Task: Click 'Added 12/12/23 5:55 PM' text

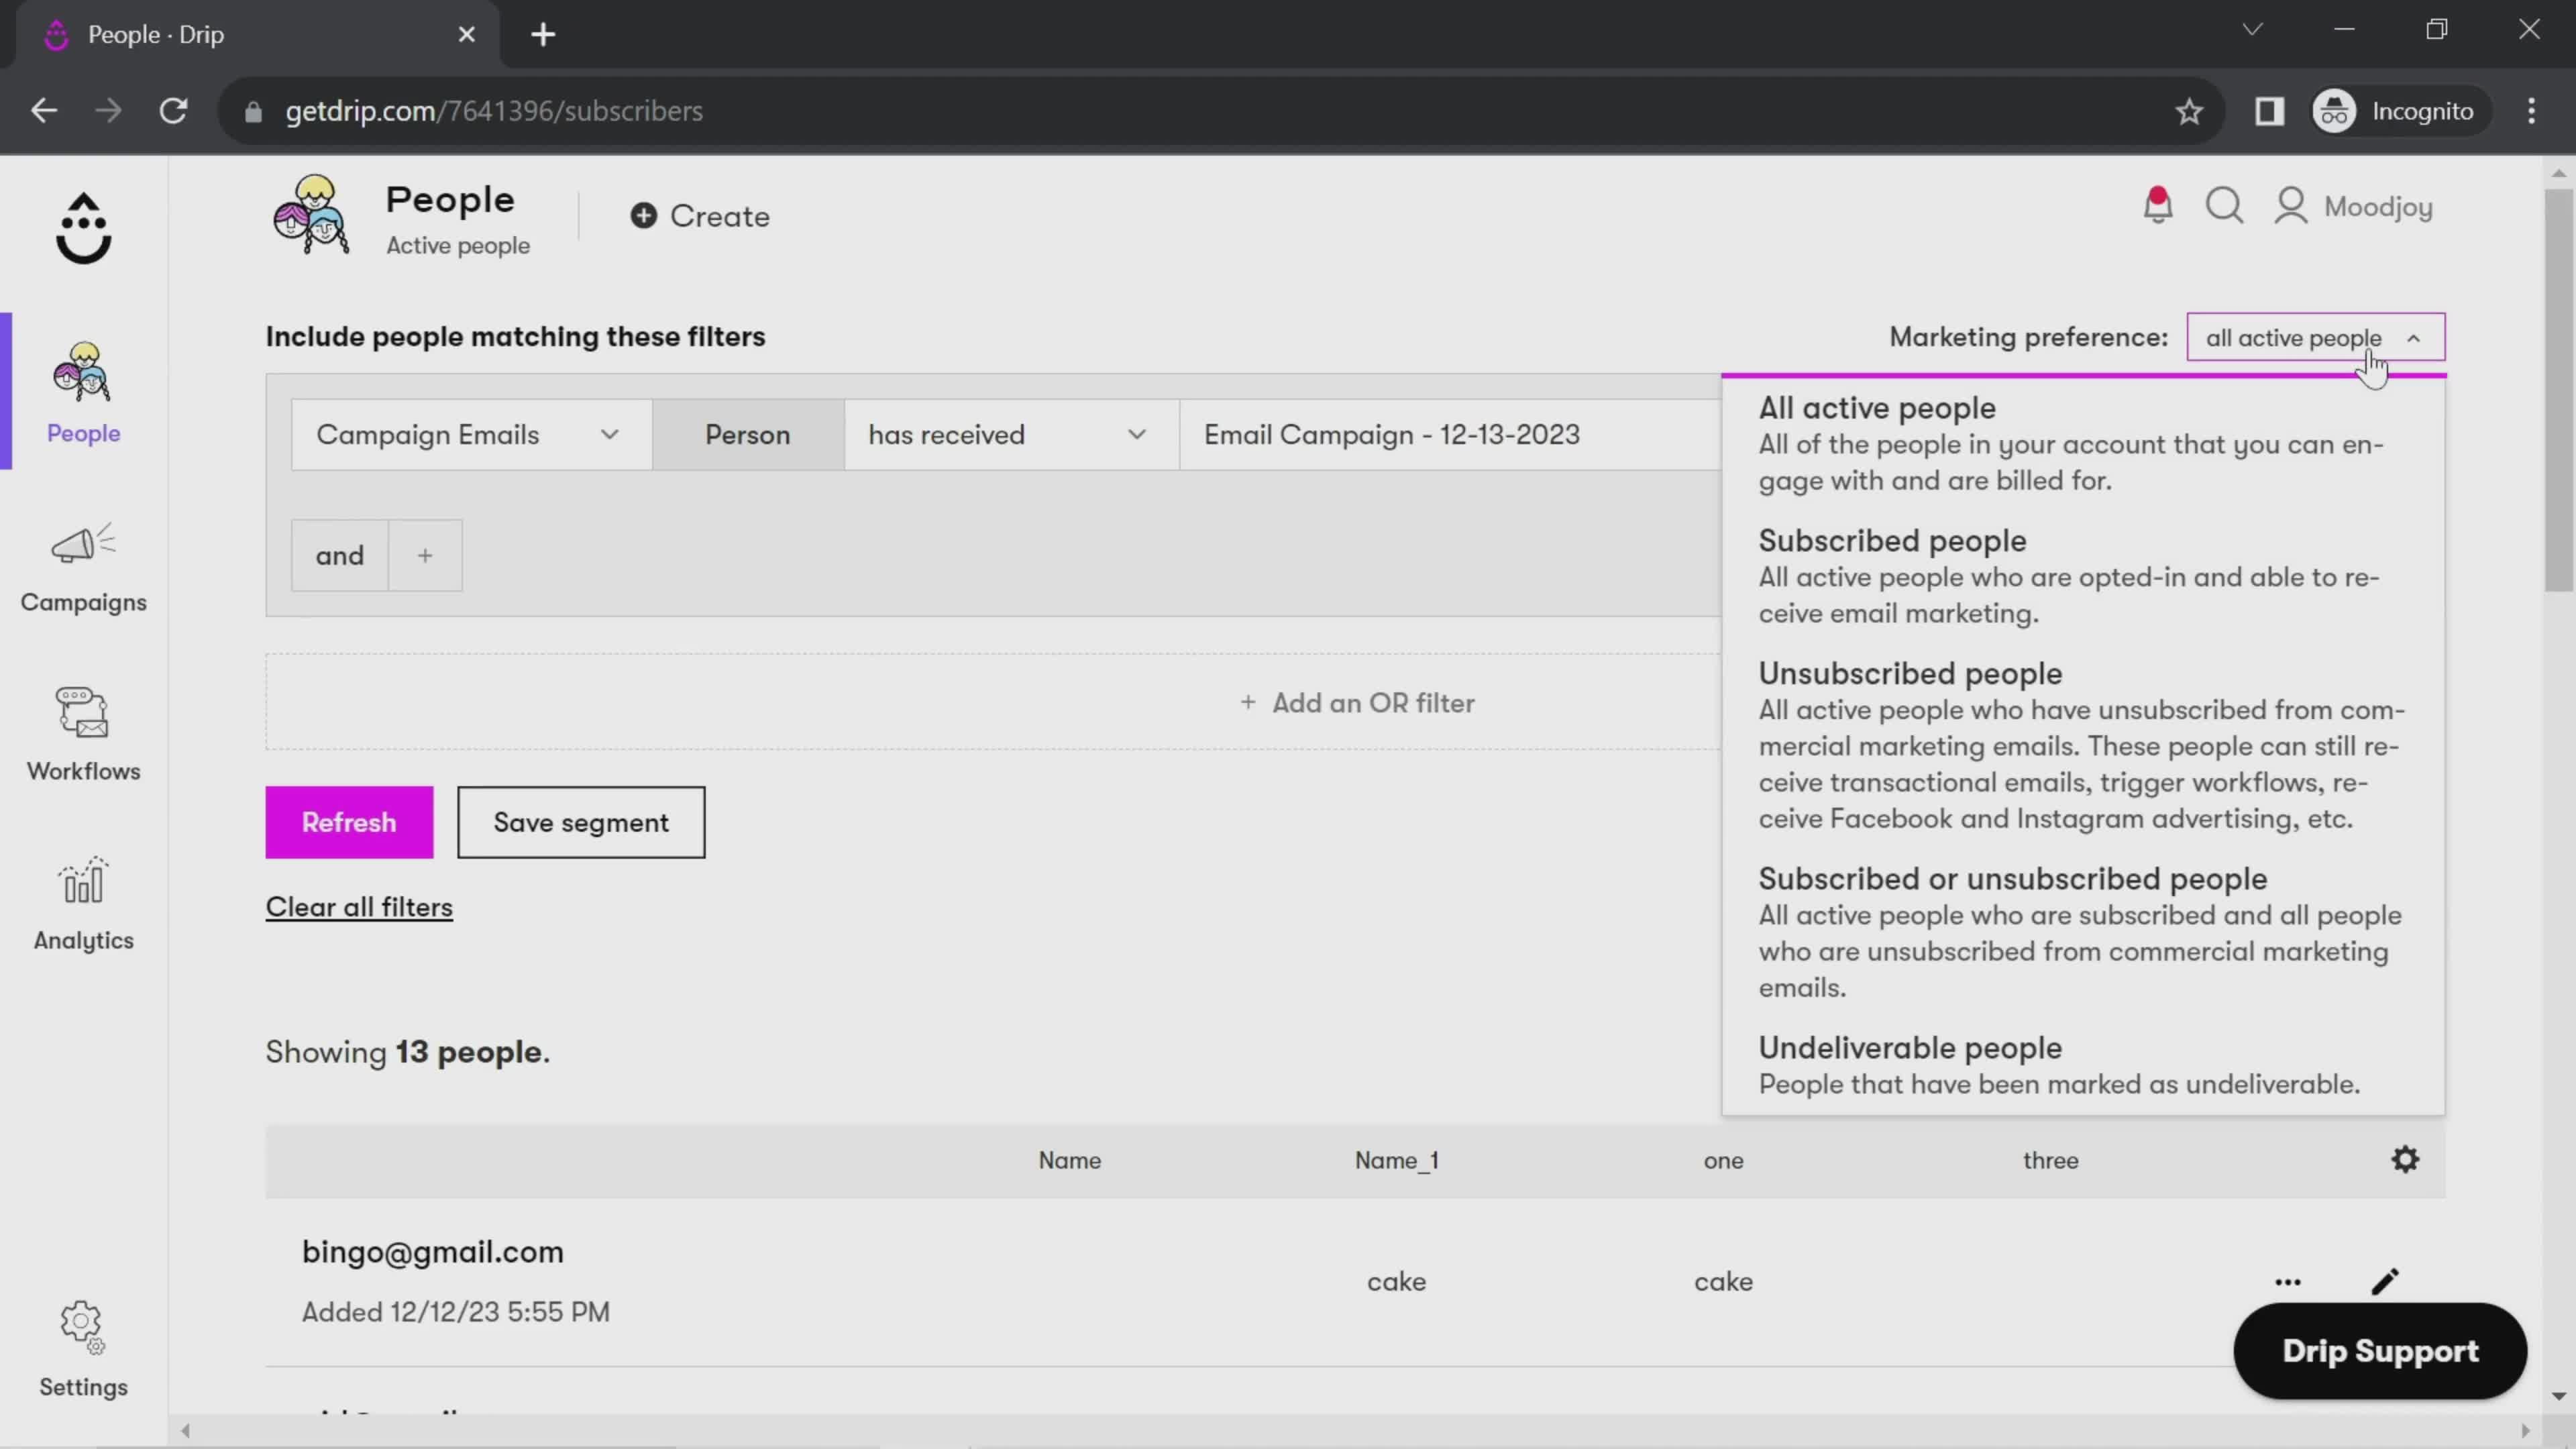Action: (x=456, y=1312)
